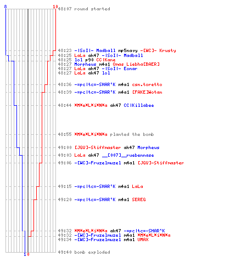
Task: Select player name SEREG
Action: pos(139,199)
